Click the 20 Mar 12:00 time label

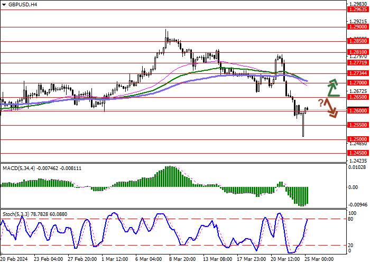[x=286, y=259]
